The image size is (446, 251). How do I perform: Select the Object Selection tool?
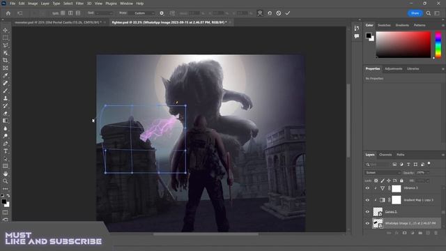(5, 53)
